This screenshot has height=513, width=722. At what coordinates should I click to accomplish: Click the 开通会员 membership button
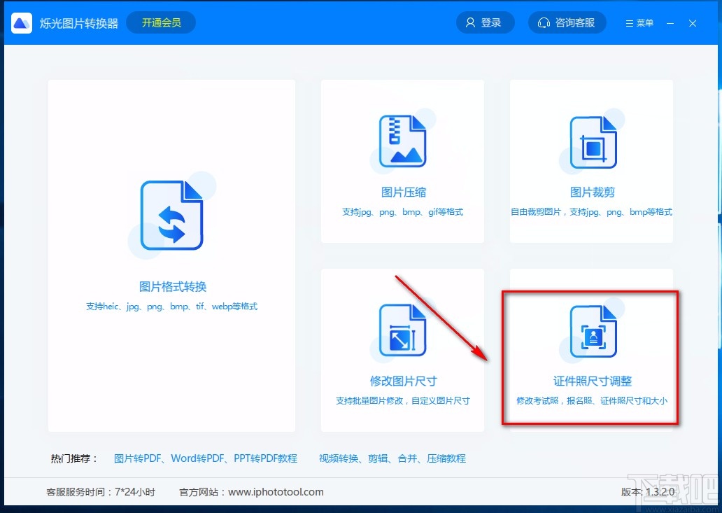pos(160,22)
